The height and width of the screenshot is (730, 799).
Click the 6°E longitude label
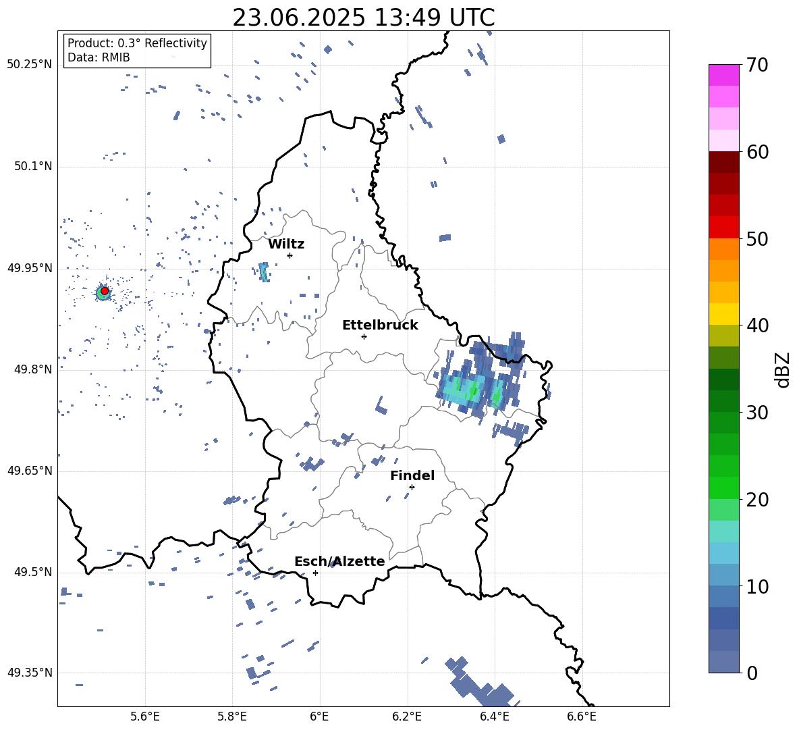tap(319, 716)
